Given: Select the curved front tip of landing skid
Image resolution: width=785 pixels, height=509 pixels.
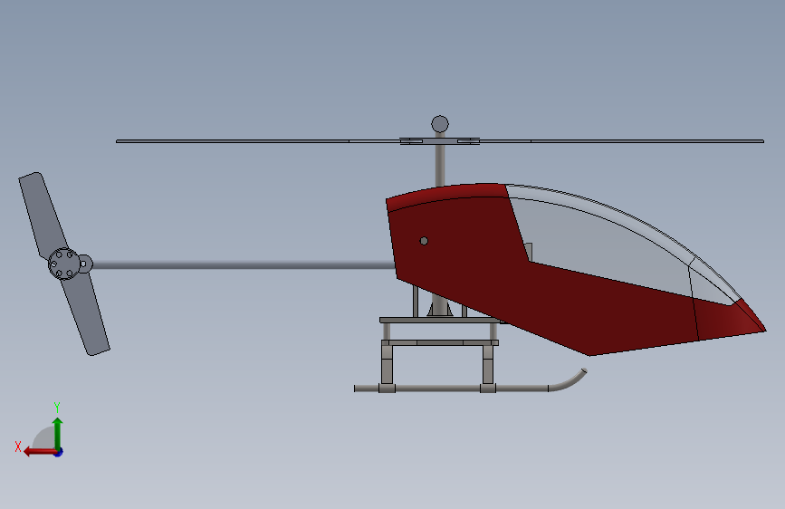Looking at the screenshot, I should 568,380.
